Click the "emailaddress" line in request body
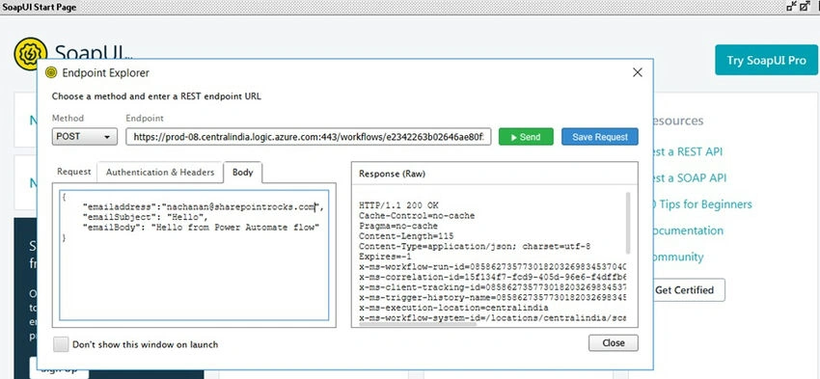Viewport: 820px width, 379px height. (x=204, y=207)
